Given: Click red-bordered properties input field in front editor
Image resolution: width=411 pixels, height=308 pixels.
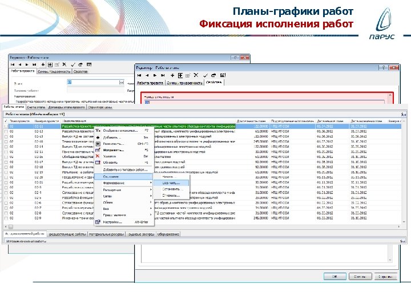Looking at the screenshot, I should click(x=264, y=103).
